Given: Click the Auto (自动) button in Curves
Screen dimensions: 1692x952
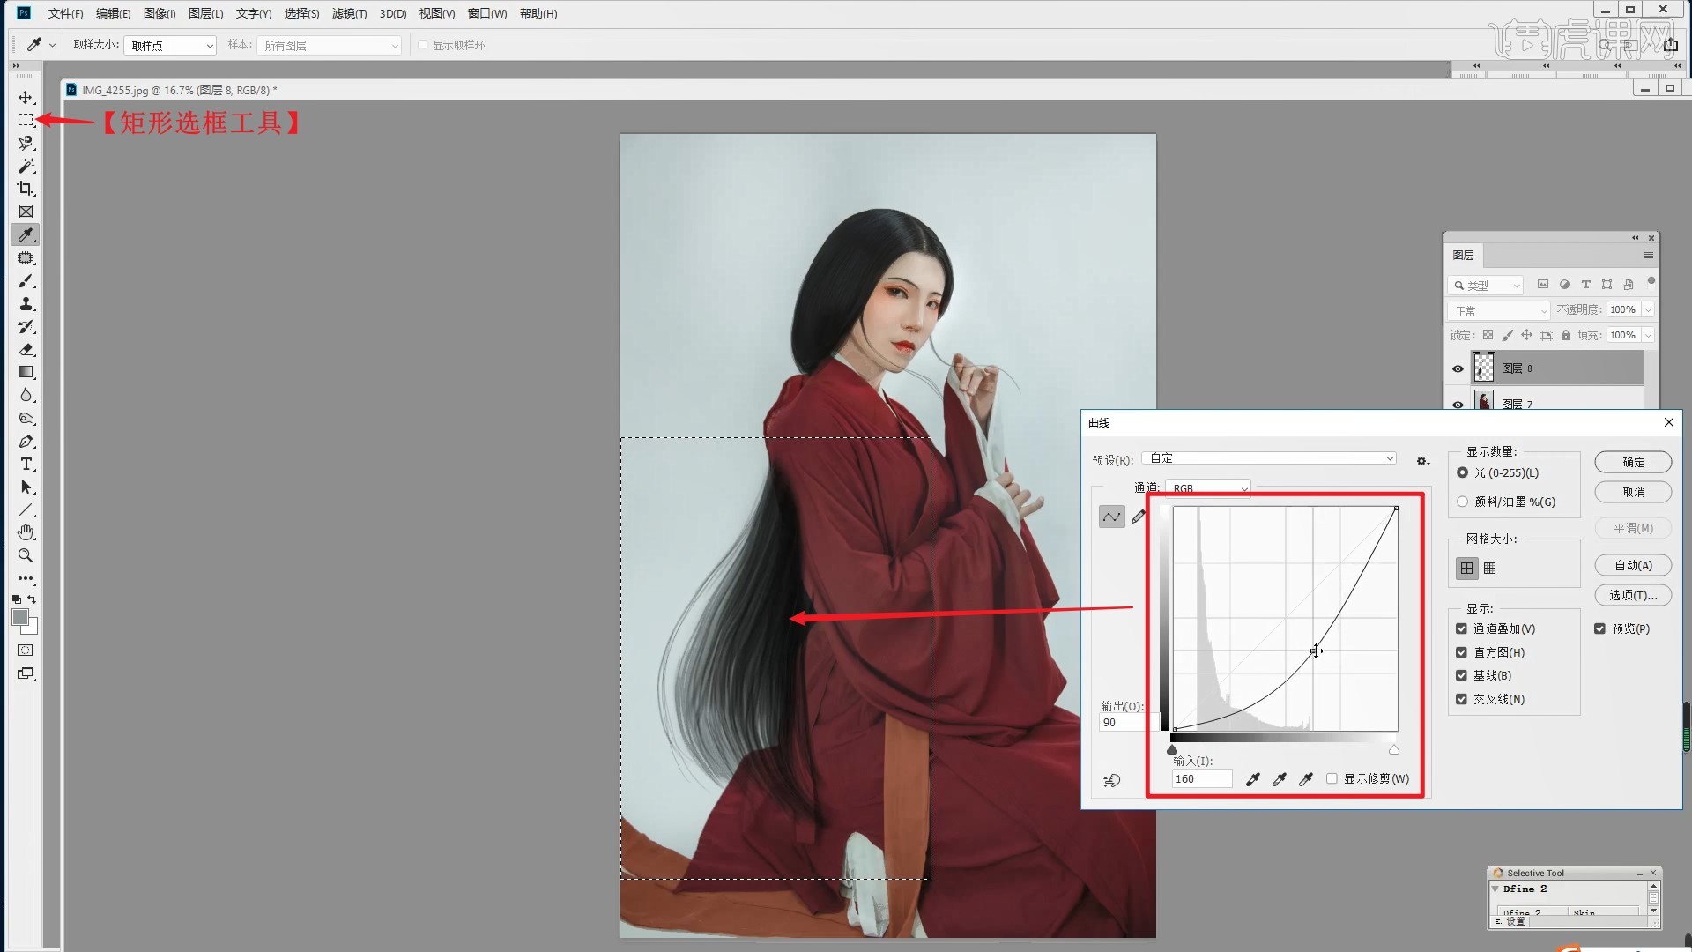Looking at the screenshot, I should 1632,566.
